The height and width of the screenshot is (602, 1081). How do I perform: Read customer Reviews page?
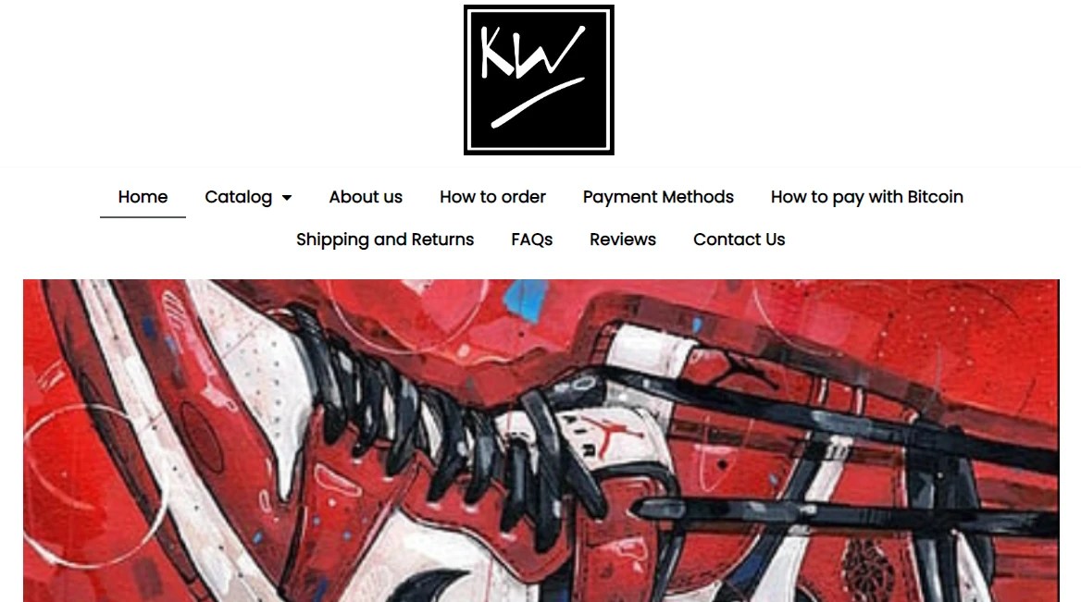point(623,240)
